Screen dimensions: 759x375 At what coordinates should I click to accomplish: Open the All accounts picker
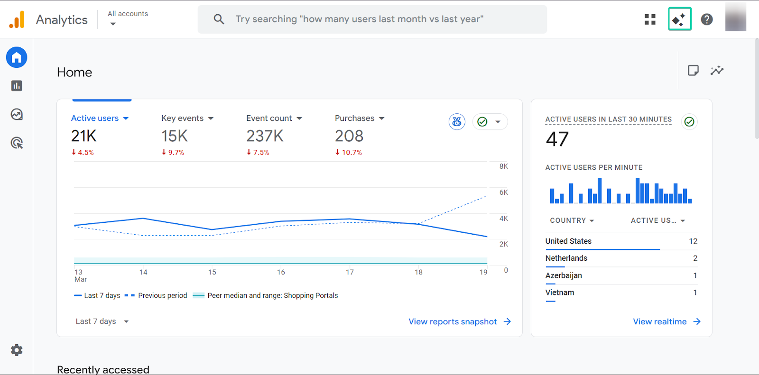(x=128, y=18)
